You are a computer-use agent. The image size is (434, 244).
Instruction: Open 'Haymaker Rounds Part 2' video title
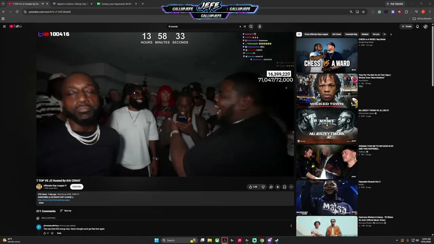tap(370, 182)
